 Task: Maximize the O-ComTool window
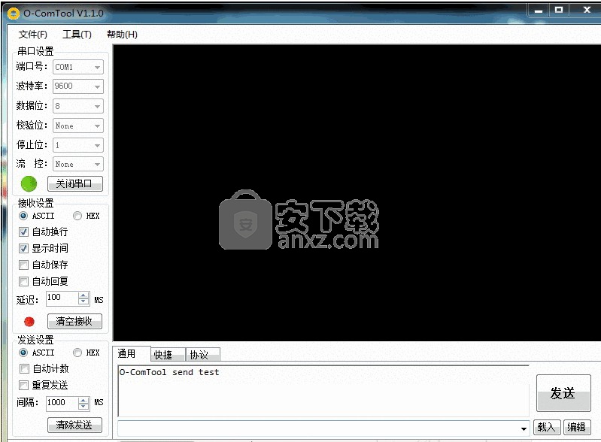pos(559,11)
